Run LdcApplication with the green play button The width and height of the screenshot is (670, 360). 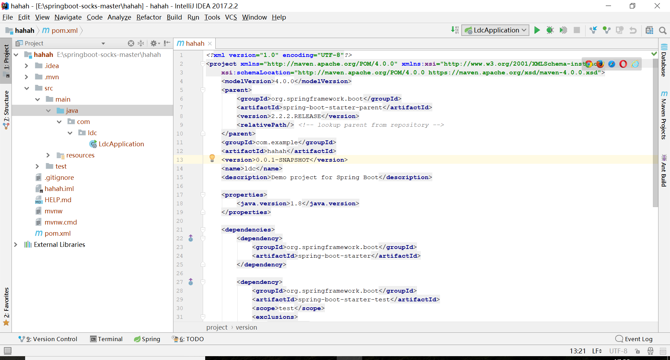[x=537, y=30]
